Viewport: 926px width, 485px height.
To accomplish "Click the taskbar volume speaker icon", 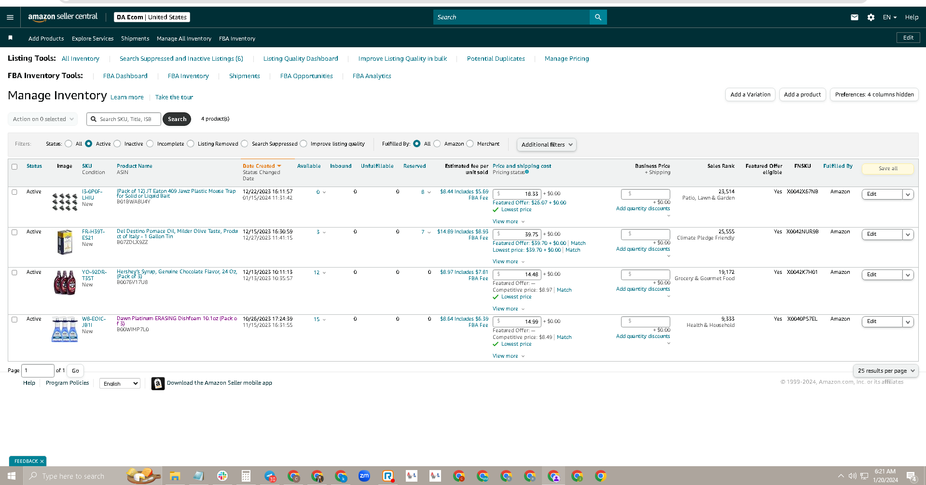I will click(x=852, y=476).
